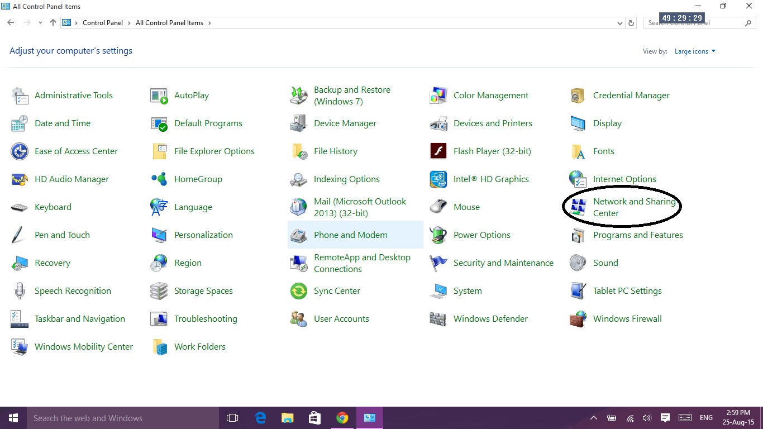The image size is (763, 429).
Task: Open the Storage Spaces link
Action: point(203,291)
